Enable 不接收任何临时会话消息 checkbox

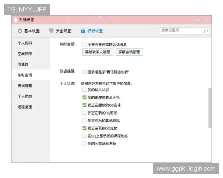[x=84, y=44]
